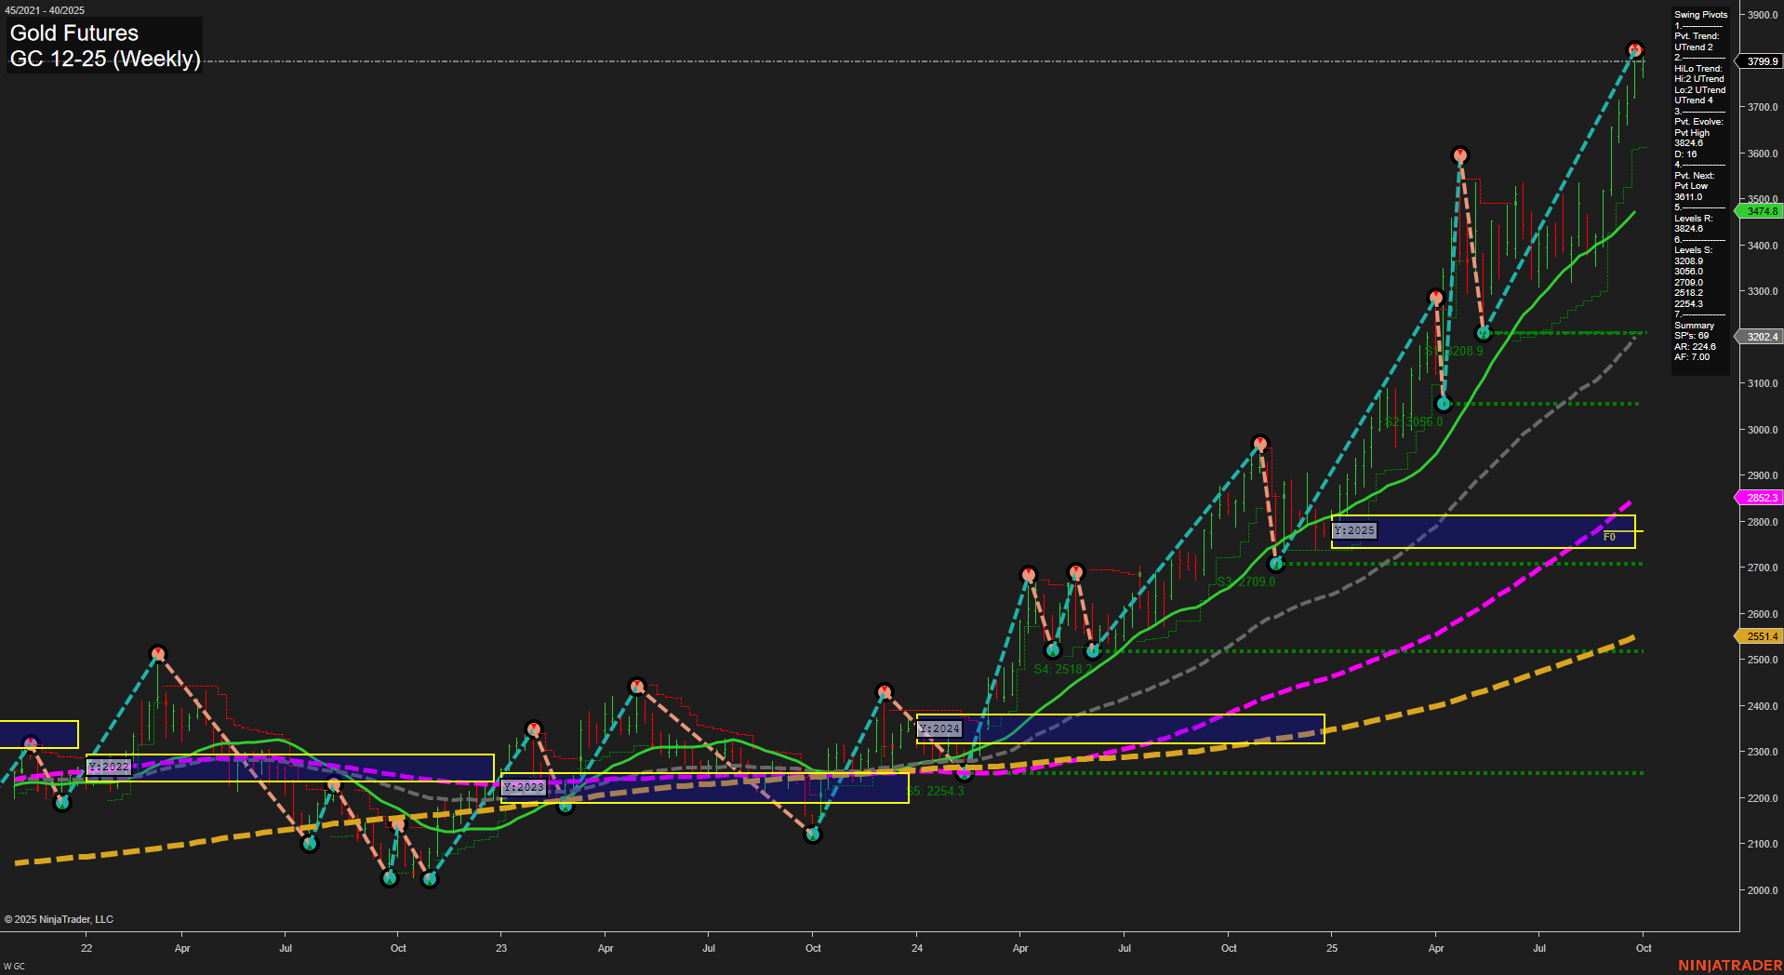Select the teal pivot low marker near October 2023
This screenshot has height=975, width=1784.
813,834
